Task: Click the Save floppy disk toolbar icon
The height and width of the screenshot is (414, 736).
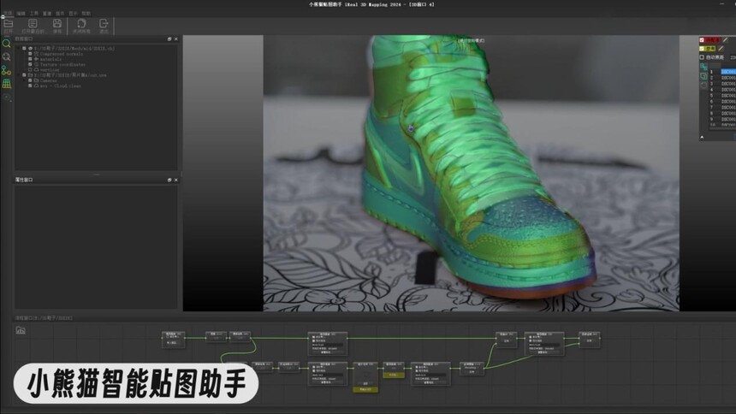Action: [x=57, y=23]
